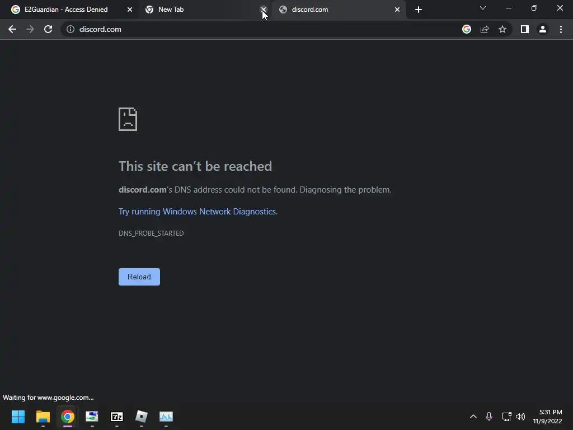Open the Windows Start menu

point(18,417)
